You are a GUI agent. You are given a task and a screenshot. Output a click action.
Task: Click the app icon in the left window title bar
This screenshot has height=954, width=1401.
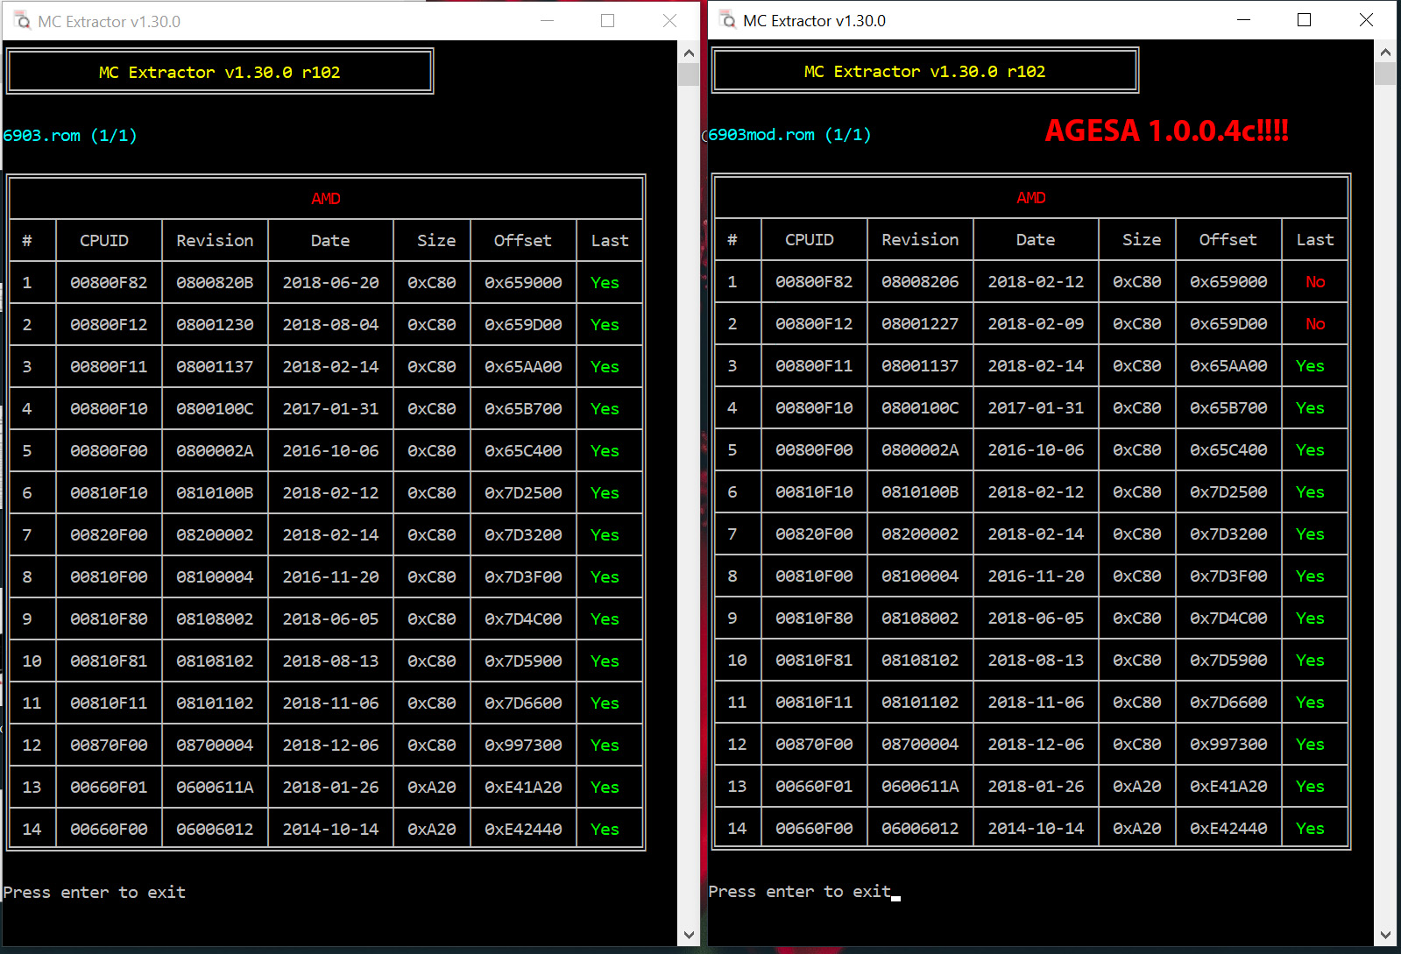point(23,21)
